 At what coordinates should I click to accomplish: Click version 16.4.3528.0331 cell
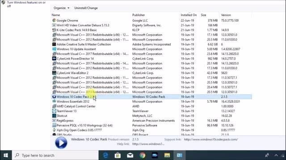coord(231,101)
